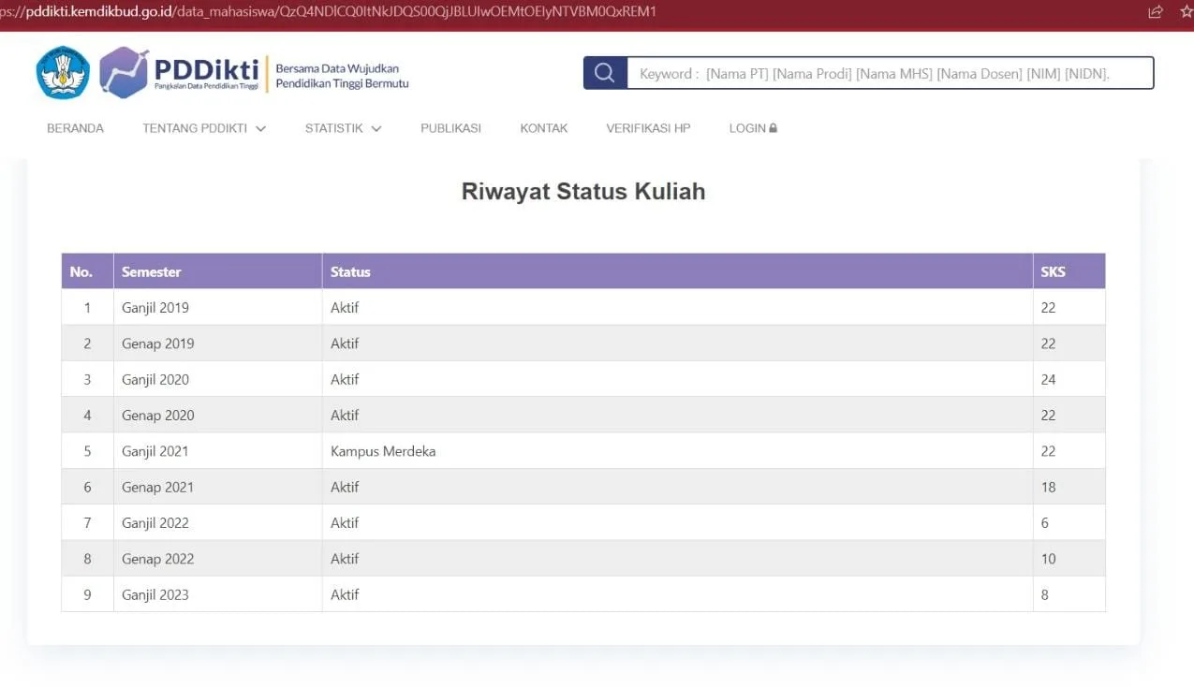Select the Ganjil 2023 semester row

click(x=155, y=594)
